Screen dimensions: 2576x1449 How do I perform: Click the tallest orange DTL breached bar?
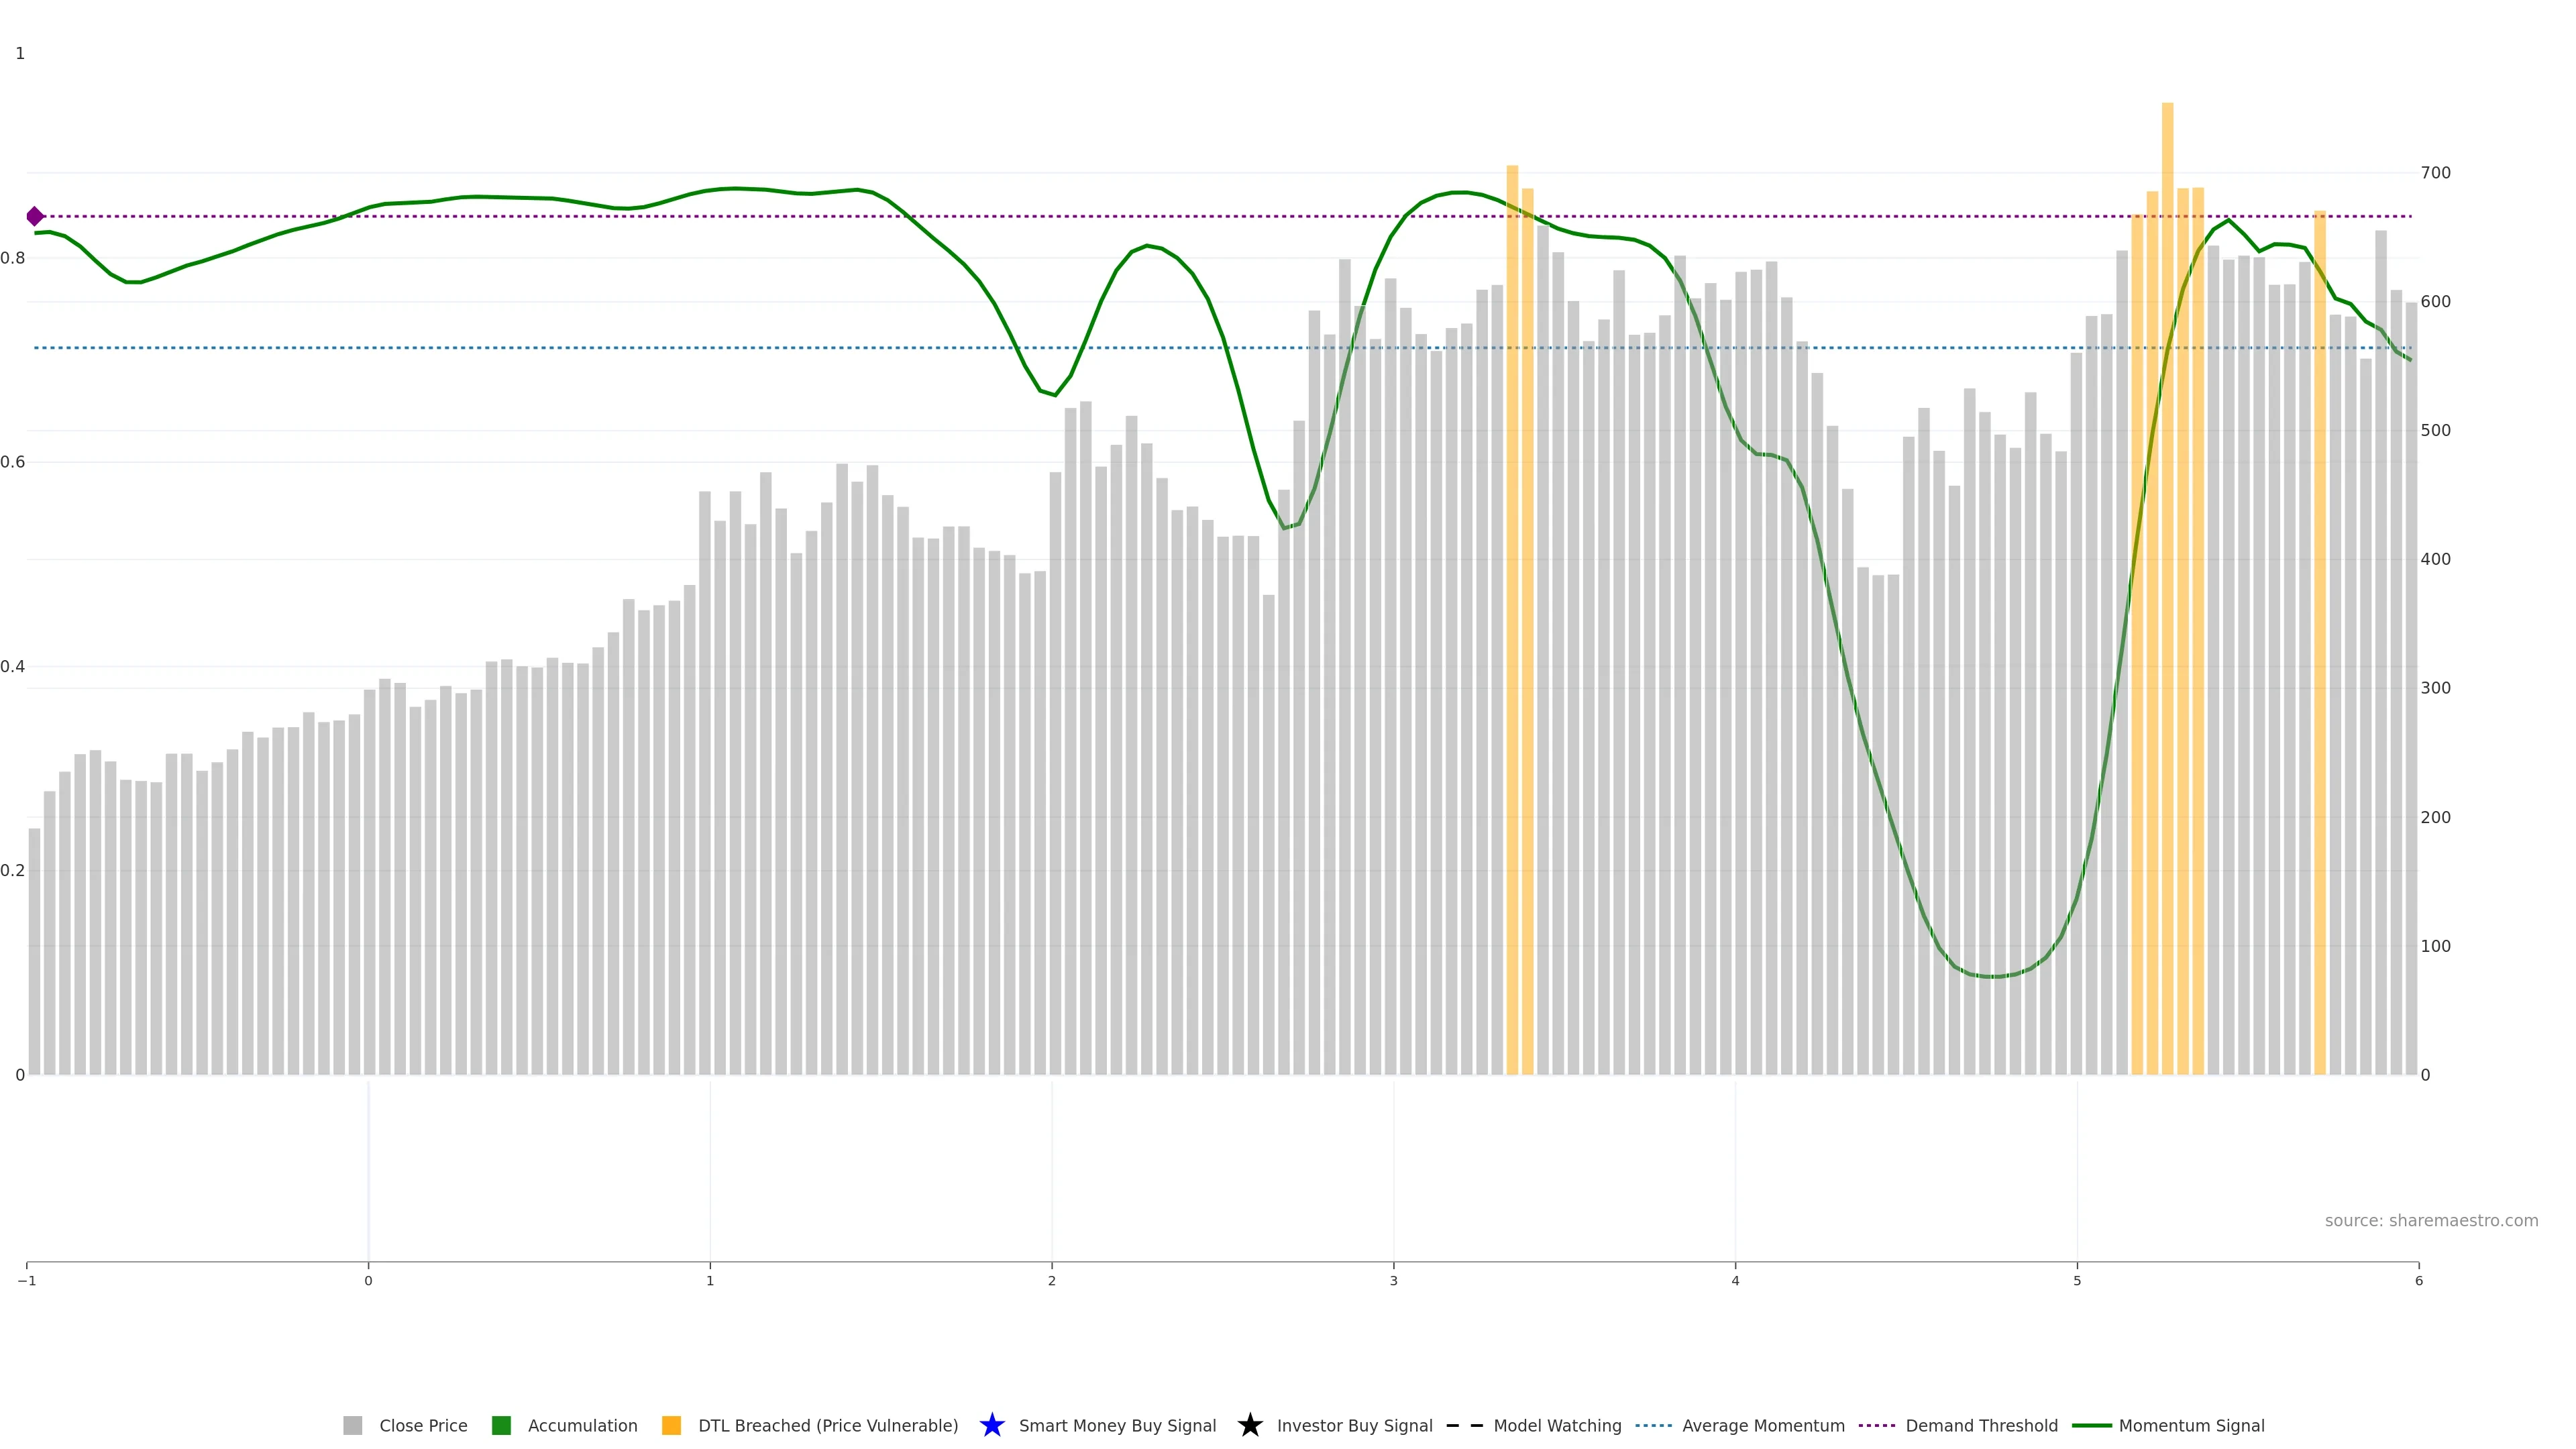coord(2167,588)
